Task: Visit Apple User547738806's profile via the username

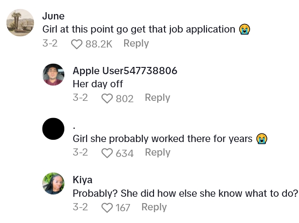Action: pos(125,71)
